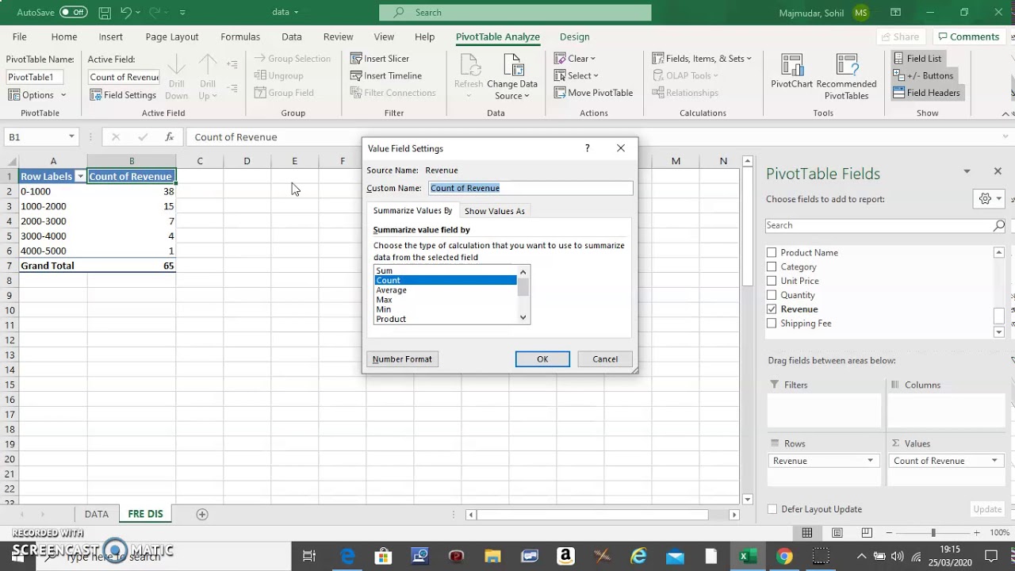1015x571 pixels.
Task: Enable Defer Layout Update checkbox
Action: point(772,509)
